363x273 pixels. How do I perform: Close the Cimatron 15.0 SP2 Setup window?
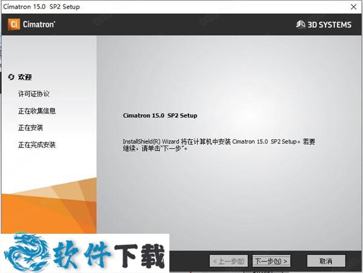[x=353, y=7]
